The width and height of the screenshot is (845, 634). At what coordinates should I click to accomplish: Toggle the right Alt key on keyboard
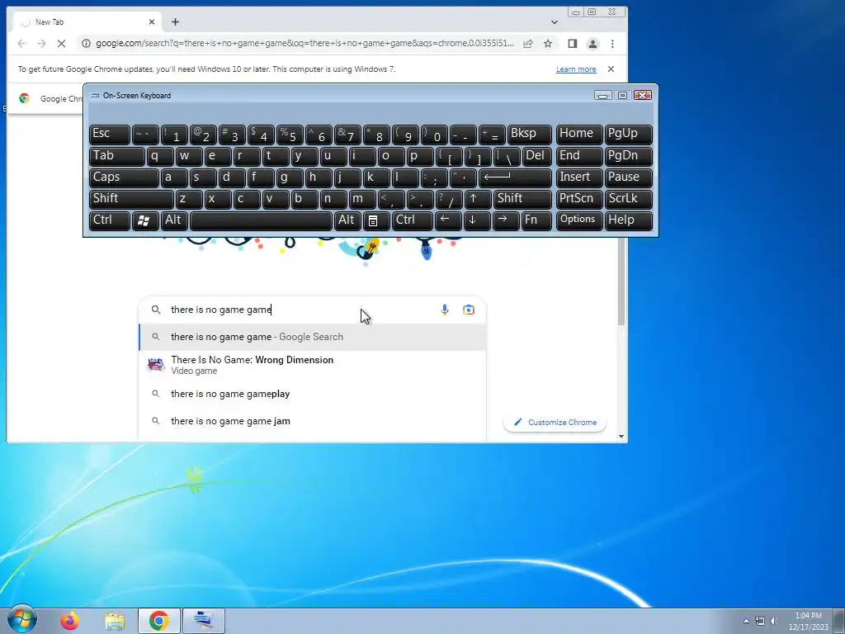(347, 220)
